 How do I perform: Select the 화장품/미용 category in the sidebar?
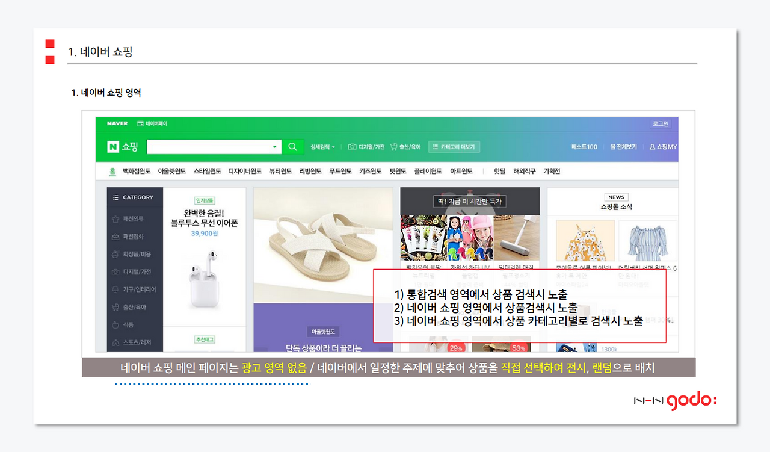click(x=132, y=254)
